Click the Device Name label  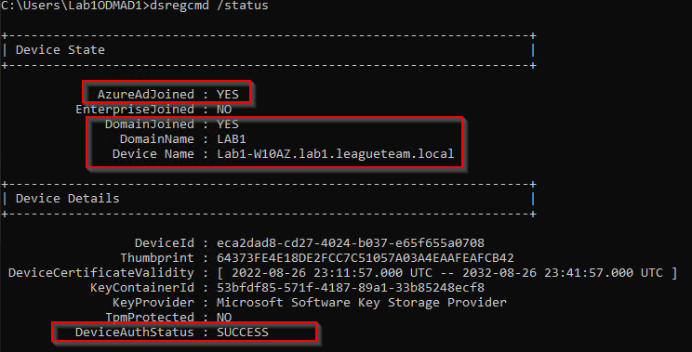click(x=153, y=154)
